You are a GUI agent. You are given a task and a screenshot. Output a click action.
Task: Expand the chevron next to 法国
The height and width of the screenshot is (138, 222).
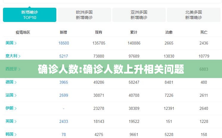point(15,96)
